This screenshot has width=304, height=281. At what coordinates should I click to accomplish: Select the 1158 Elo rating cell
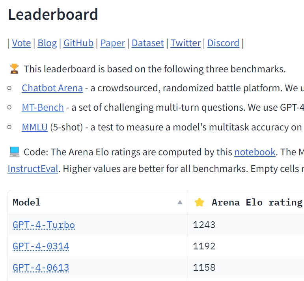tap(246, 267)
